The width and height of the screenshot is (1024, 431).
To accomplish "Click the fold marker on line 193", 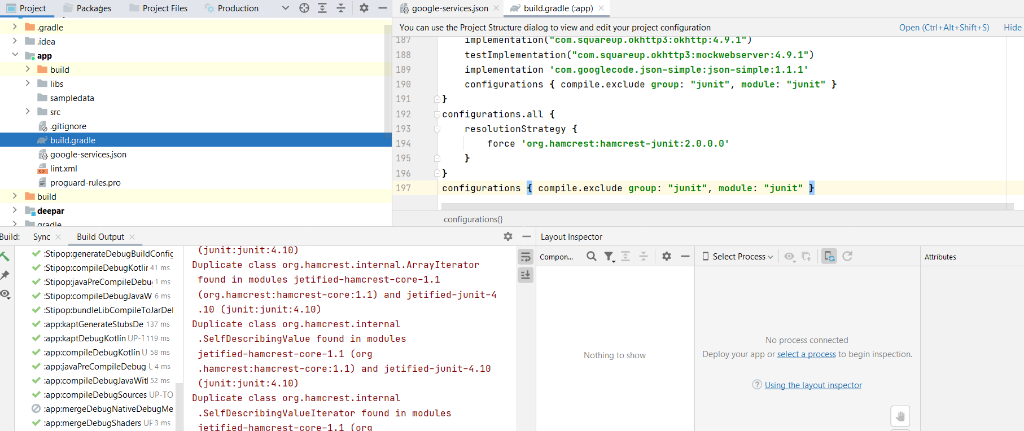I will [437, 129].
